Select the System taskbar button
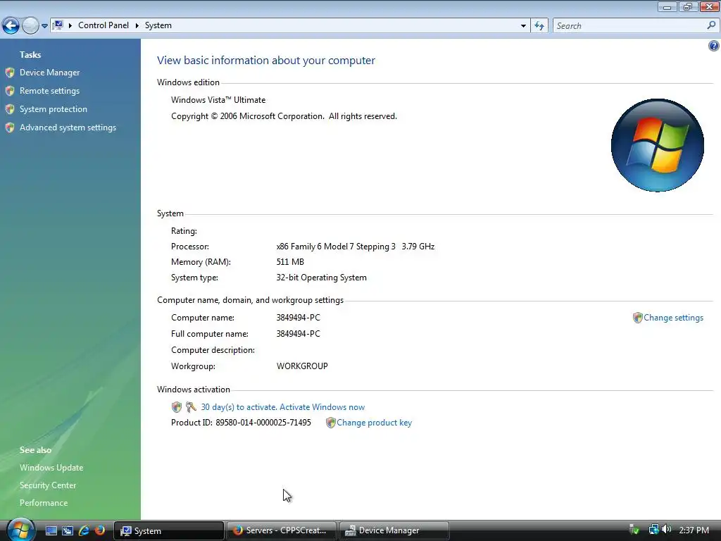Image resolution: width=721 pixels, height=541 pixels. (x=168, y=531)
